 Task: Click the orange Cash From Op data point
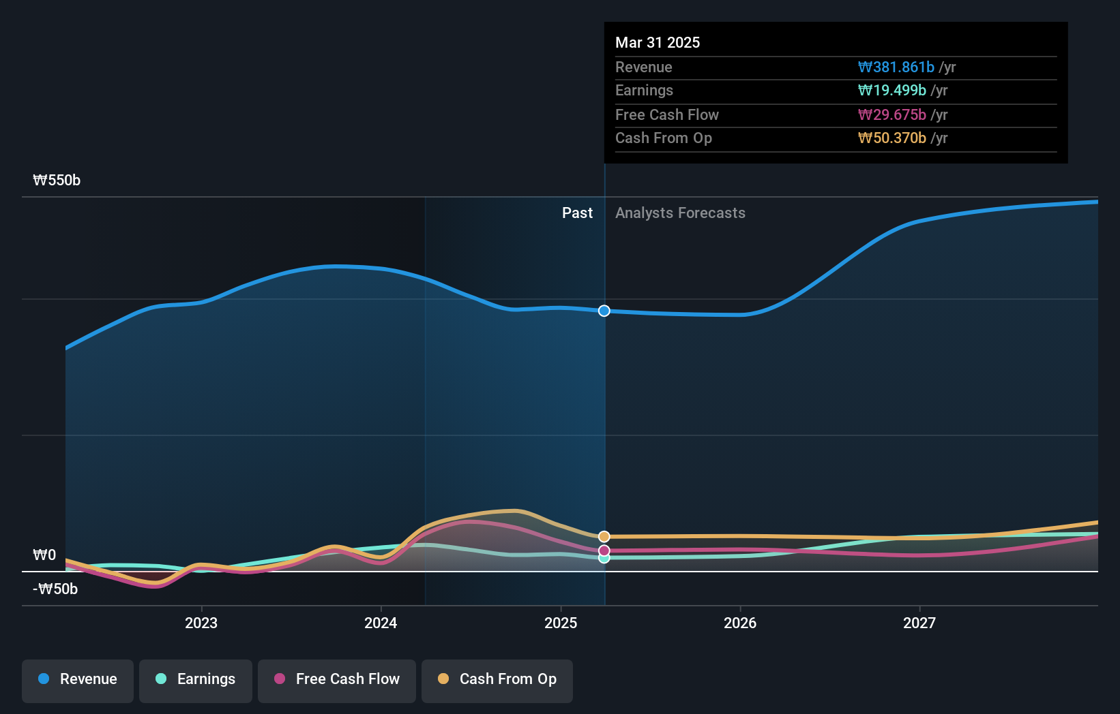[604, 537]
